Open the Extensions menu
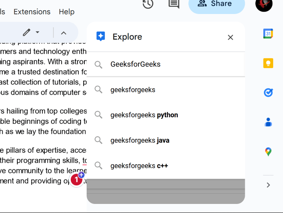 click(x=32, y=12)
